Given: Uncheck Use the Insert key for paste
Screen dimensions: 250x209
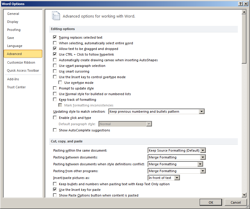Looking at the screenshot, I should pos(55,190).
